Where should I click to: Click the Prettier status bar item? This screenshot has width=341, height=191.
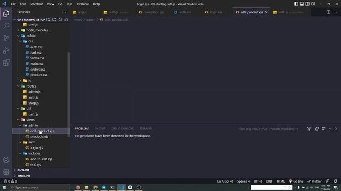314,181
